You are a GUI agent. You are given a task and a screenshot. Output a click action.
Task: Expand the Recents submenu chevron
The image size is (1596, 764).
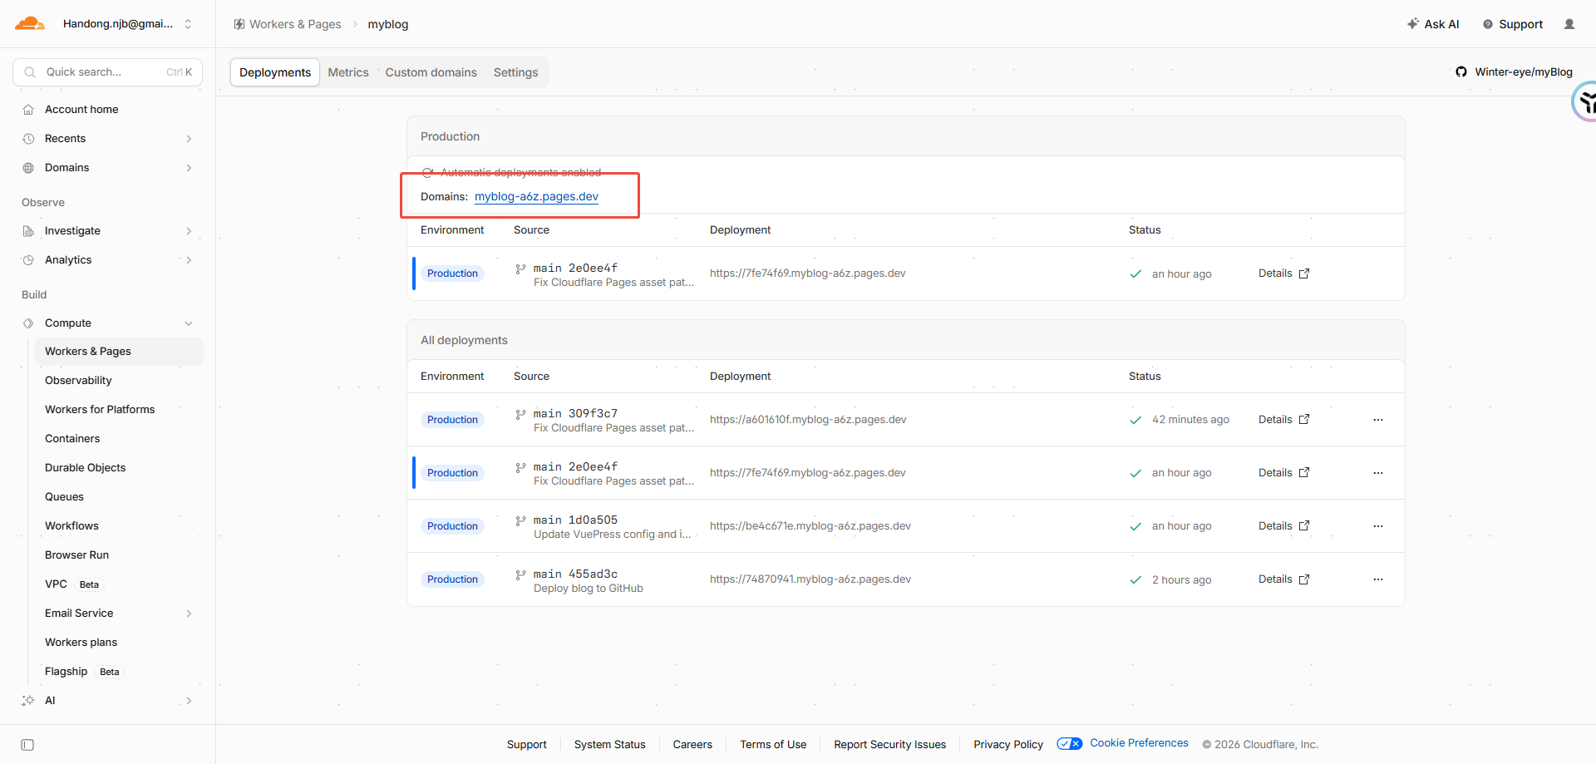click(x=189, y=139)
